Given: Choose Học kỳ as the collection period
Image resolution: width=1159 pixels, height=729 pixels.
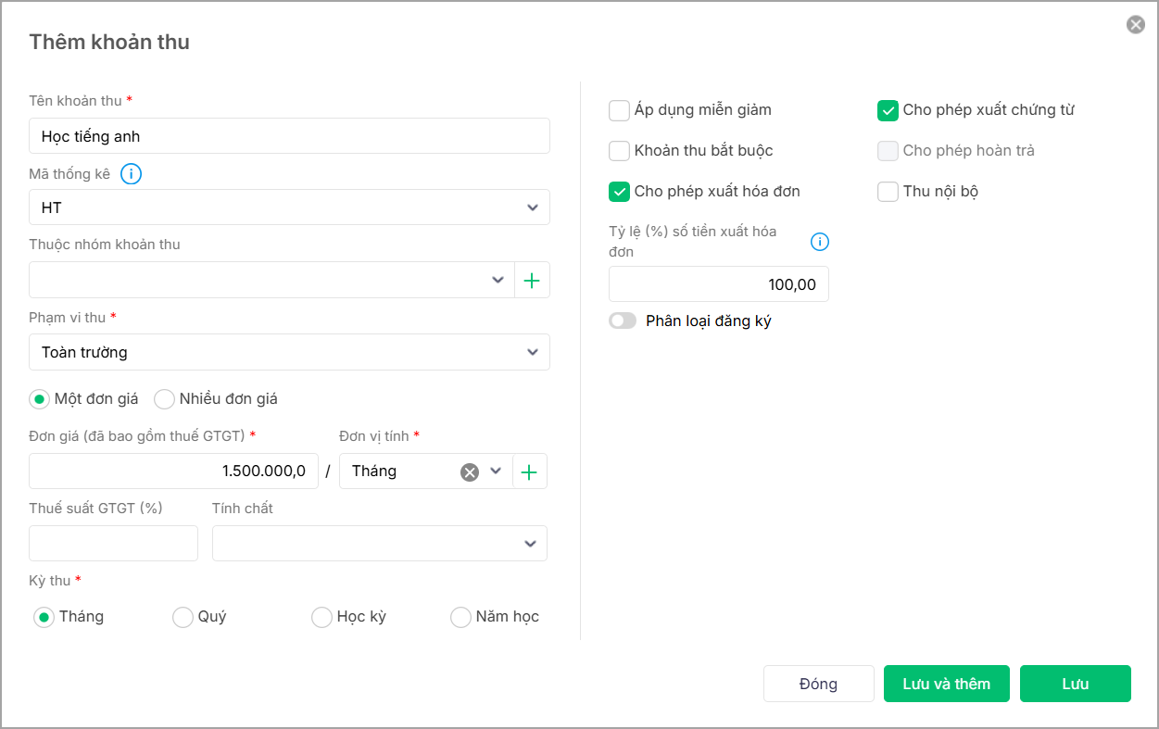Looking at the screenshot, I should click(x=321, y=617).
